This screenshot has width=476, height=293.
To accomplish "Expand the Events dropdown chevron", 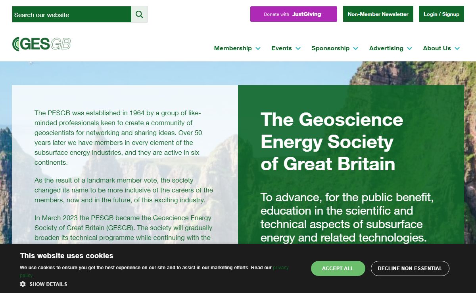I will tap(298, 48).
